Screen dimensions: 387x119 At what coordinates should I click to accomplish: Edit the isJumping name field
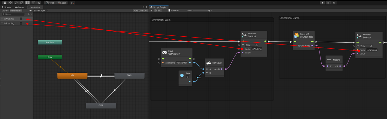372,50
